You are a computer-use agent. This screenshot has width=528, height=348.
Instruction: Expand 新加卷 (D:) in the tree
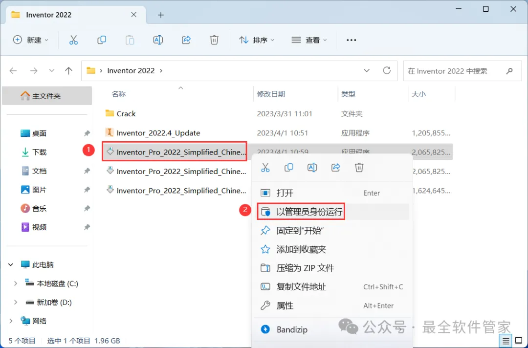coord(16,302)
